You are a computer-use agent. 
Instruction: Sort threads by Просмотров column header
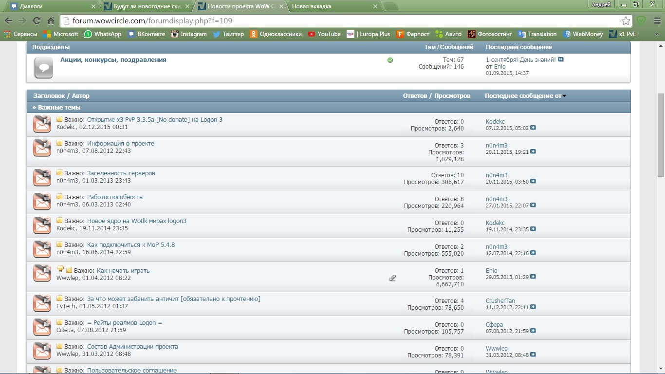[x=452, y=96]
